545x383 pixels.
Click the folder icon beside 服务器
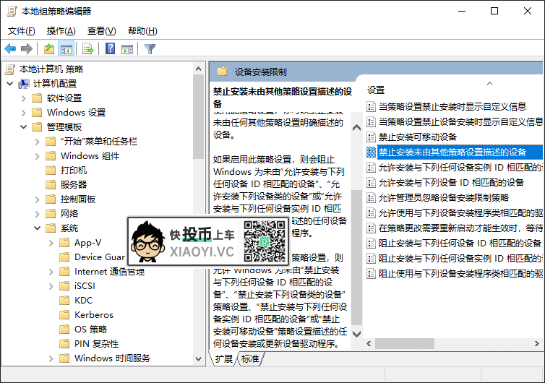51,184
